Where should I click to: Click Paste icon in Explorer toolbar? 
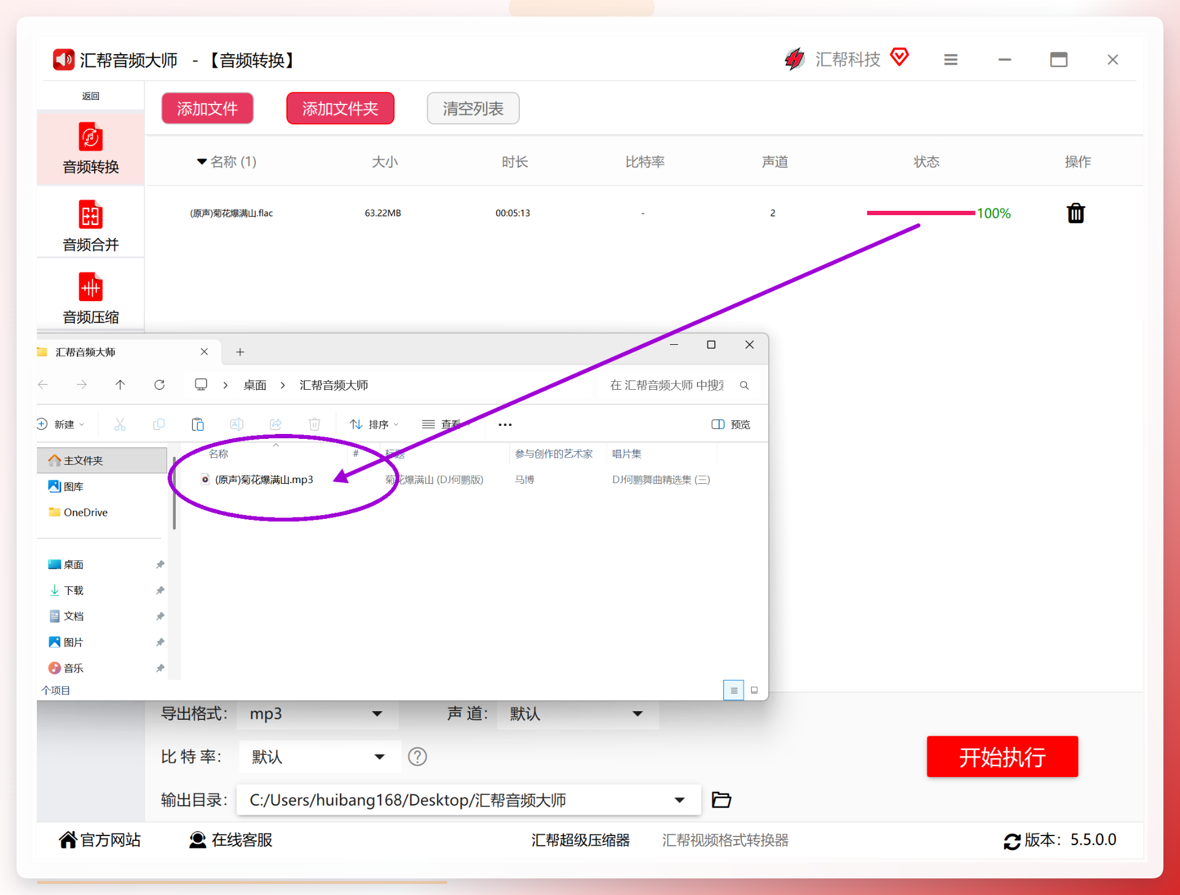point(197,424)
